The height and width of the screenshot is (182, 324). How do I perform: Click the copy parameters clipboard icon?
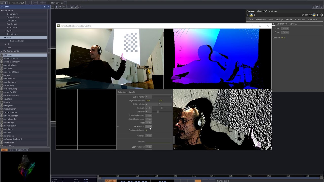[x=310, y=15]
